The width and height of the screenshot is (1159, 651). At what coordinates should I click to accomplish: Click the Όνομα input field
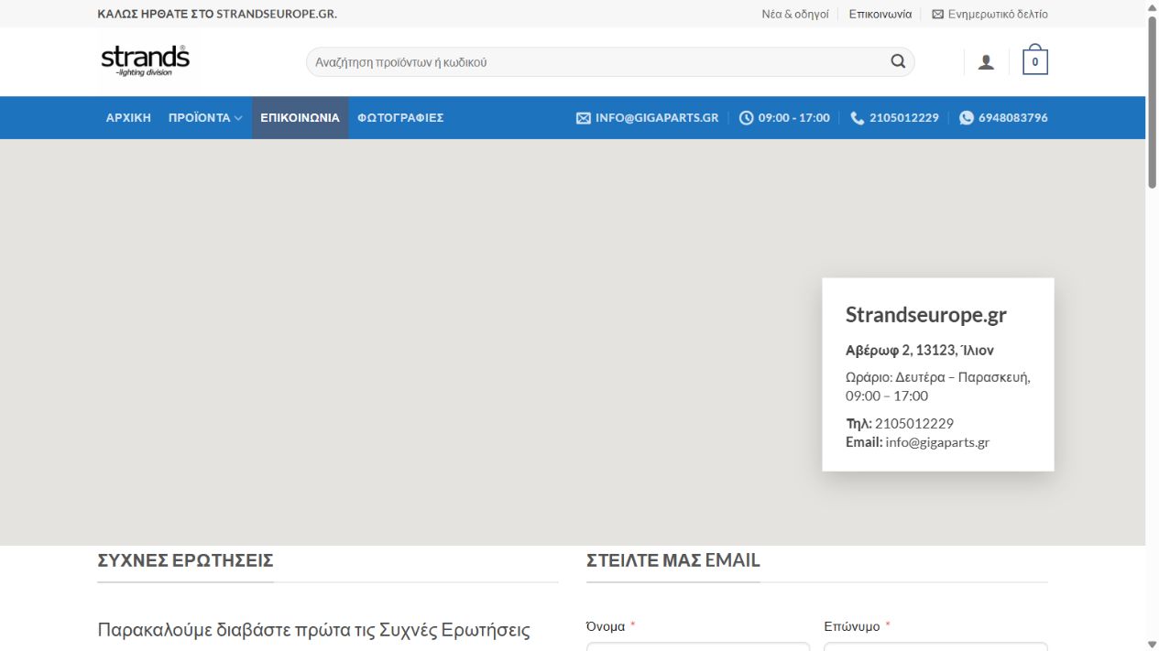click(698, 646)
